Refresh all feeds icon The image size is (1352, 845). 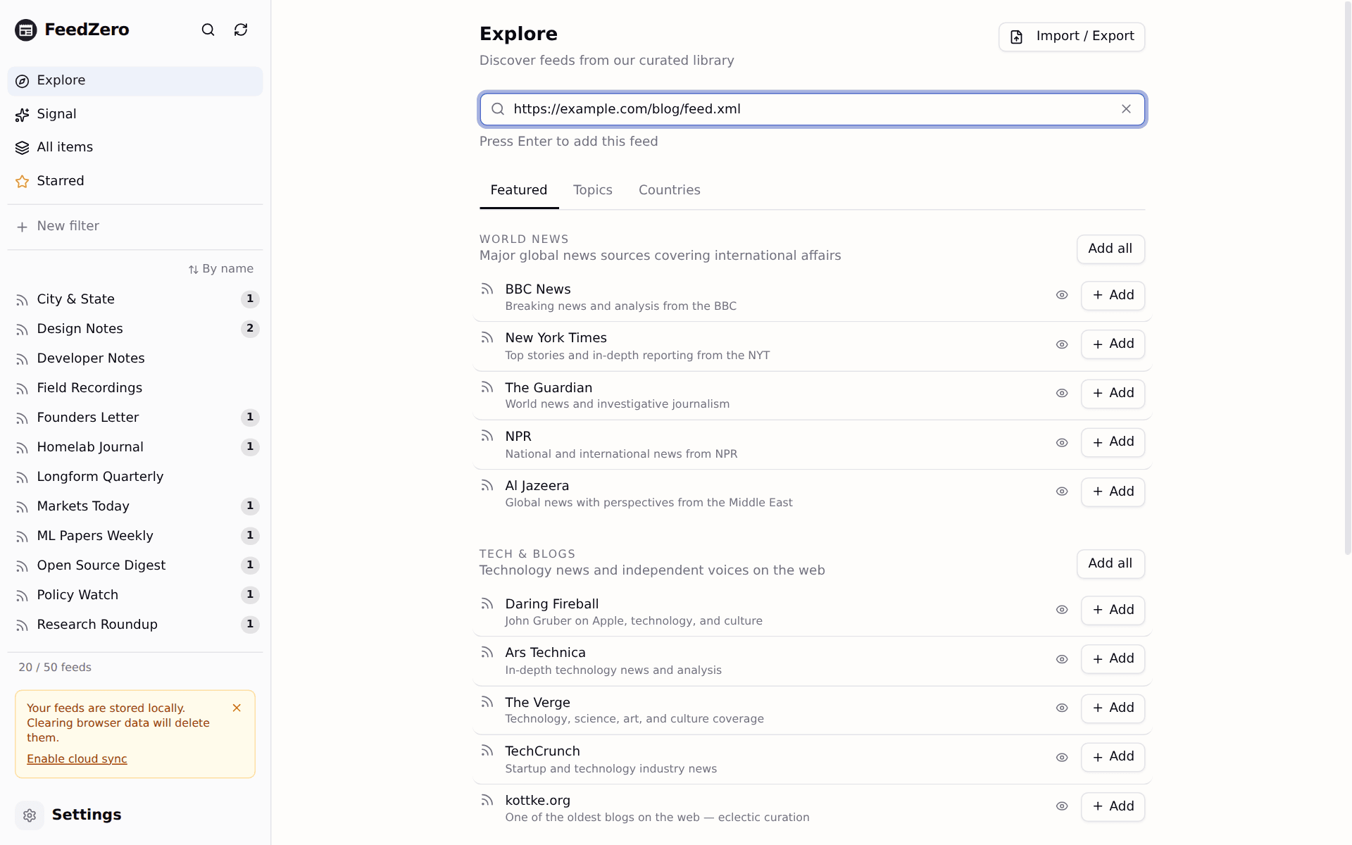point(241,30)
